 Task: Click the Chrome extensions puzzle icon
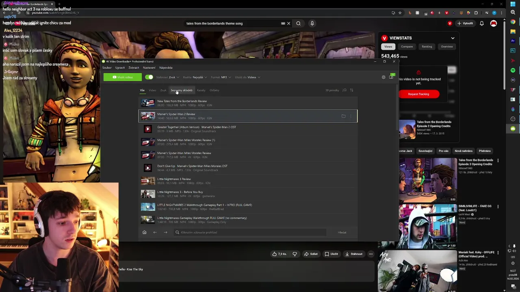point(476,13)
